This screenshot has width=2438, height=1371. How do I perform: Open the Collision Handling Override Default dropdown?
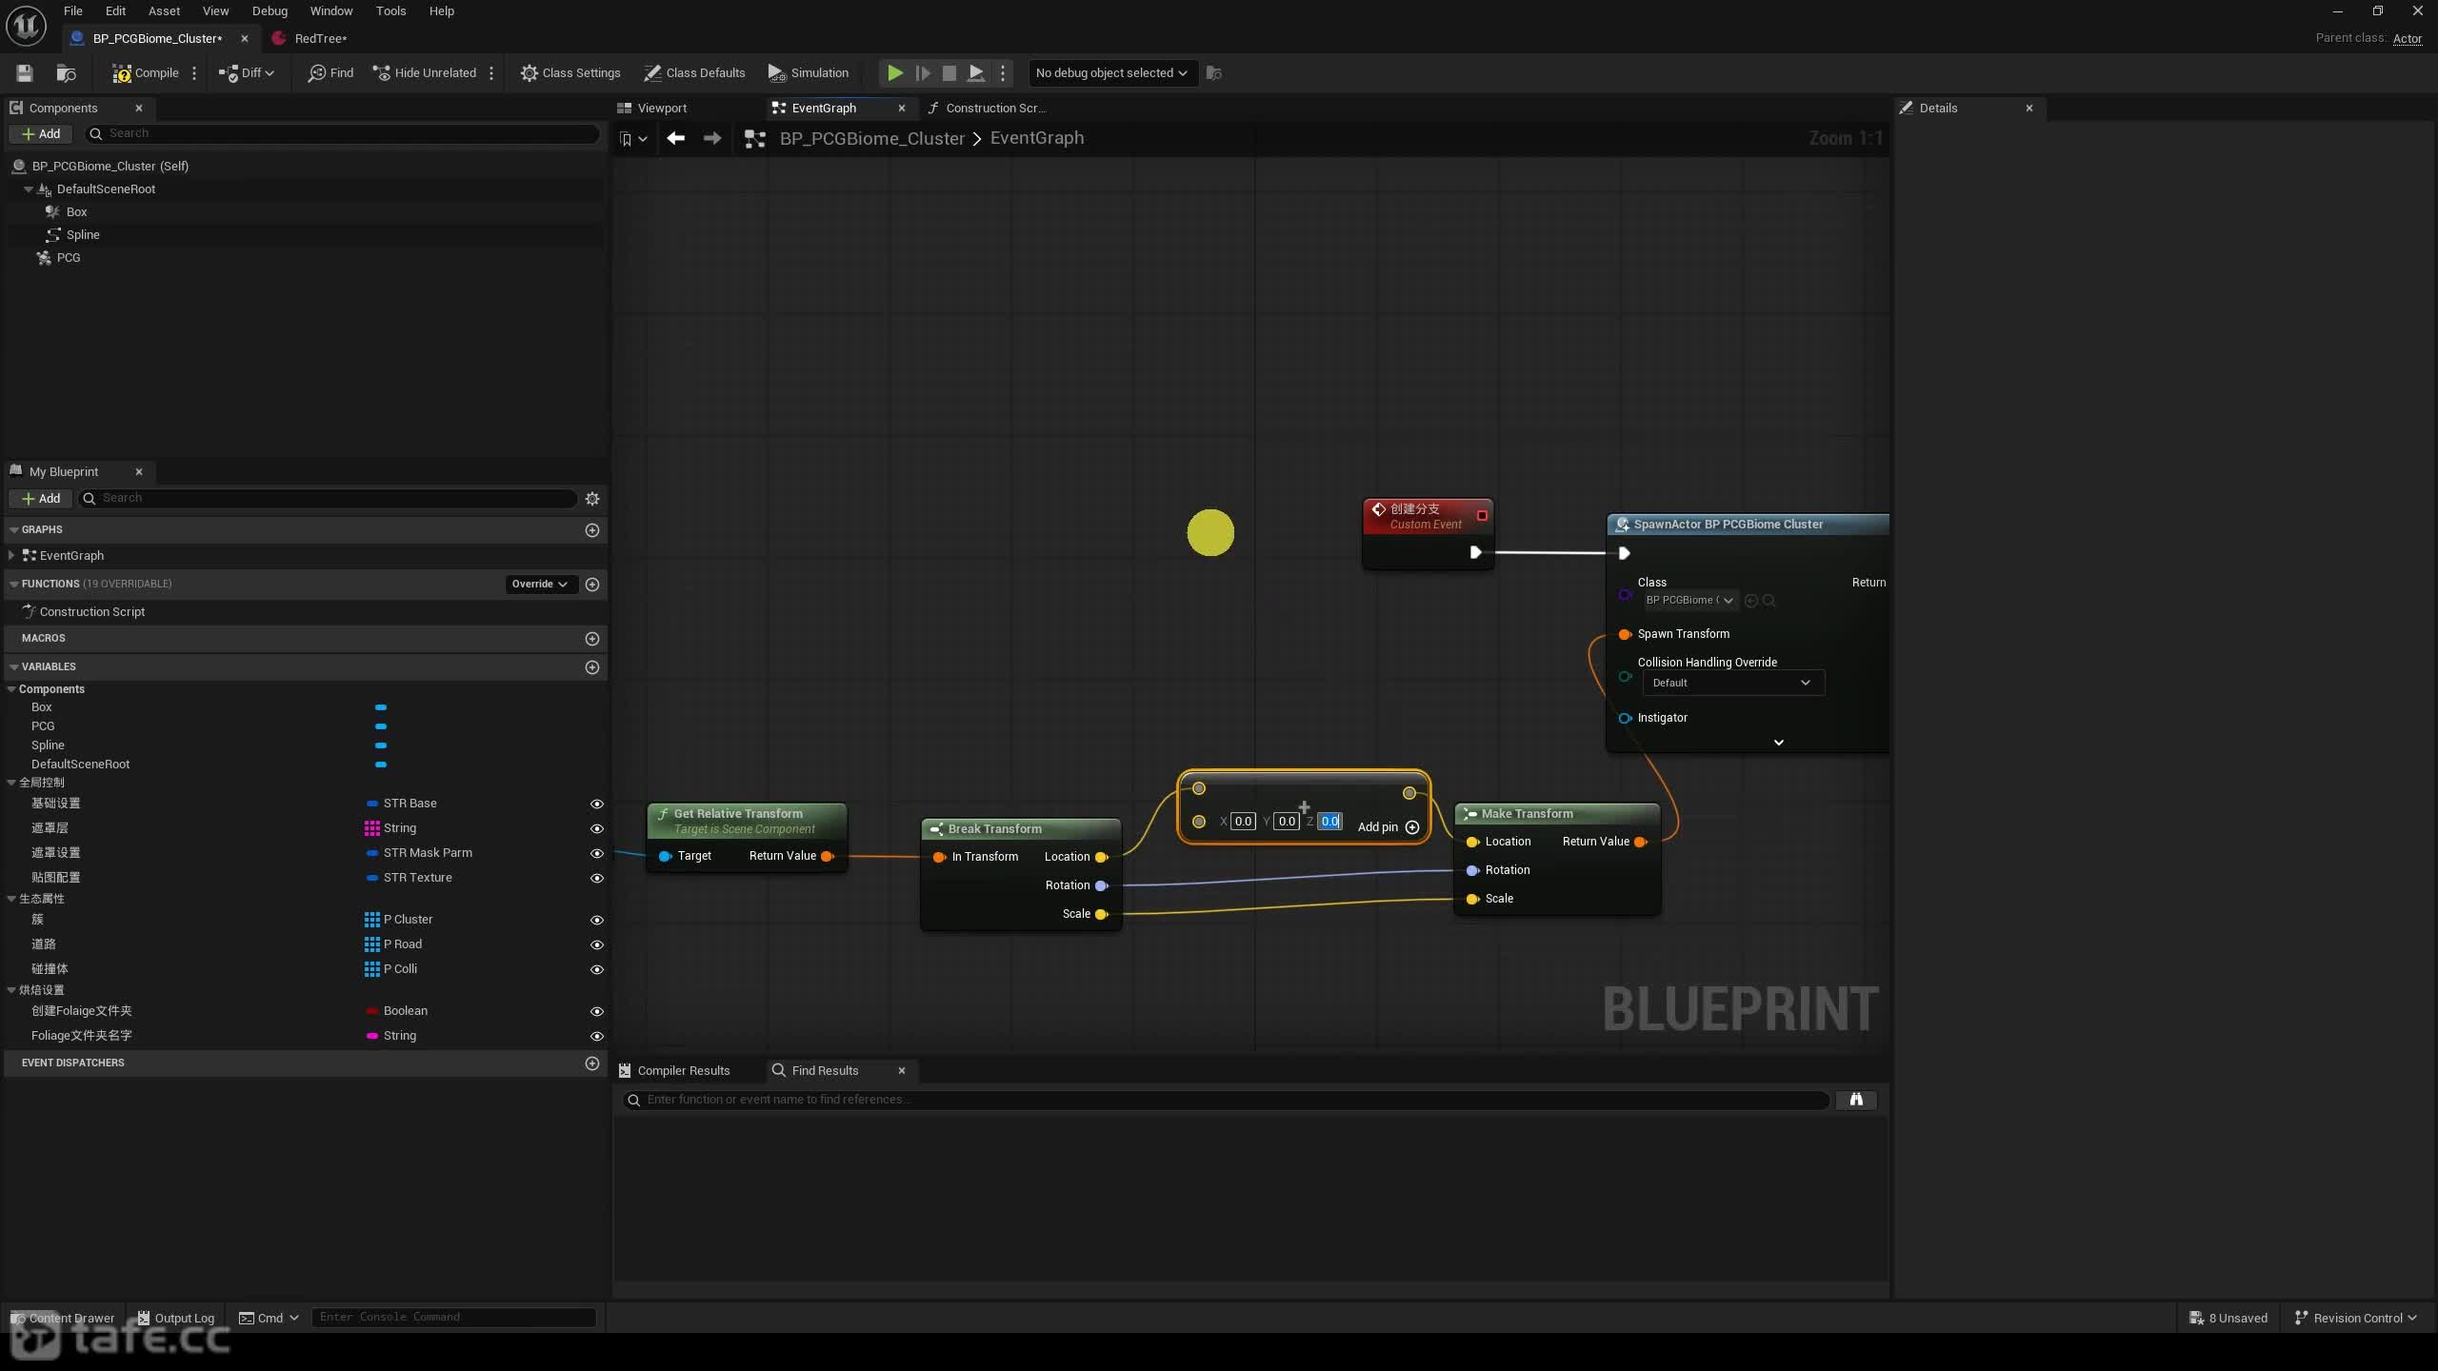click(1732, 683)
